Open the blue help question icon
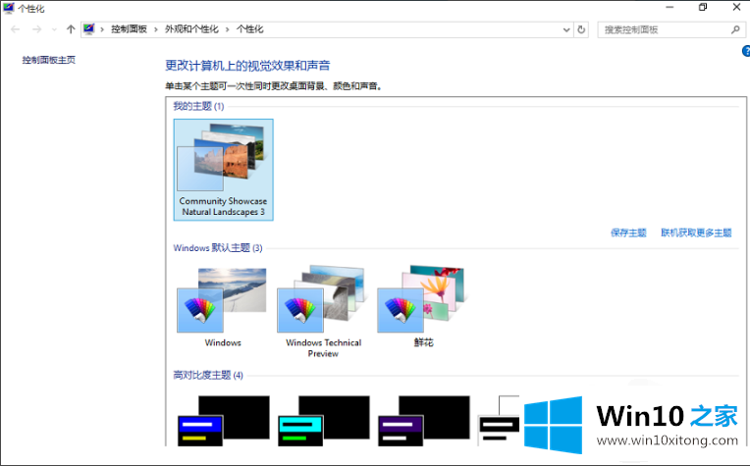This screenshot has width=750, height=466. [x=746, y=51]
